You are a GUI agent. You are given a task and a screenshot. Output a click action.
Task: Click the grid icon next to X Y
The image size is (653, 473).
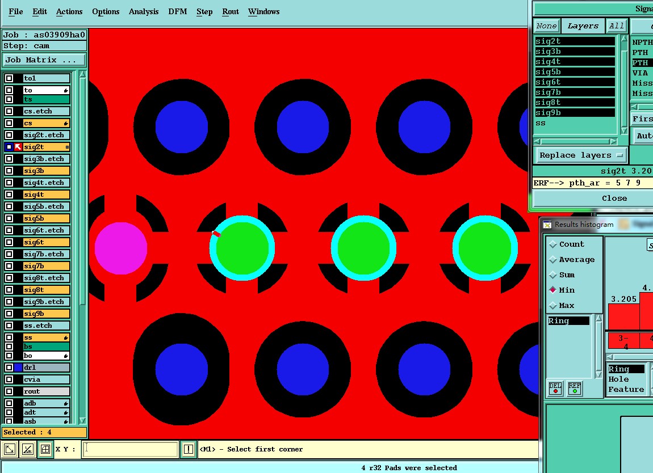pyautogui.click(x=45, y=449)
